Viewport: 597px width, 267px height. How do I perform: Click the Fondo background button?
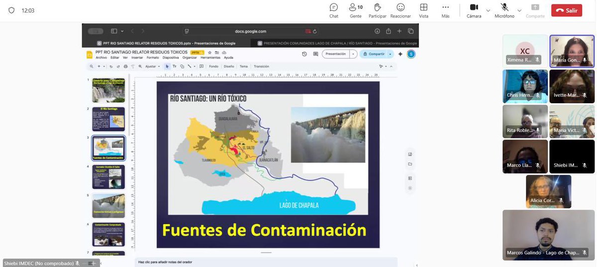213,66
